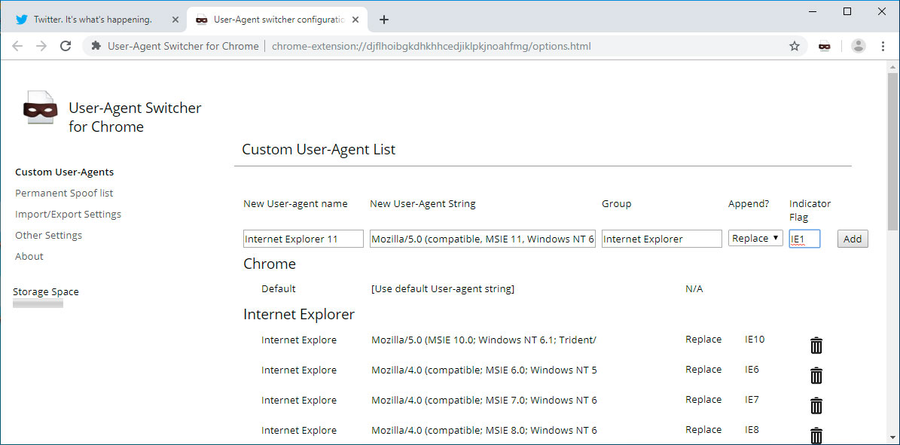Click the vertical scrollbar thumb
The image size is (900, 445).
tap(892, 152)
